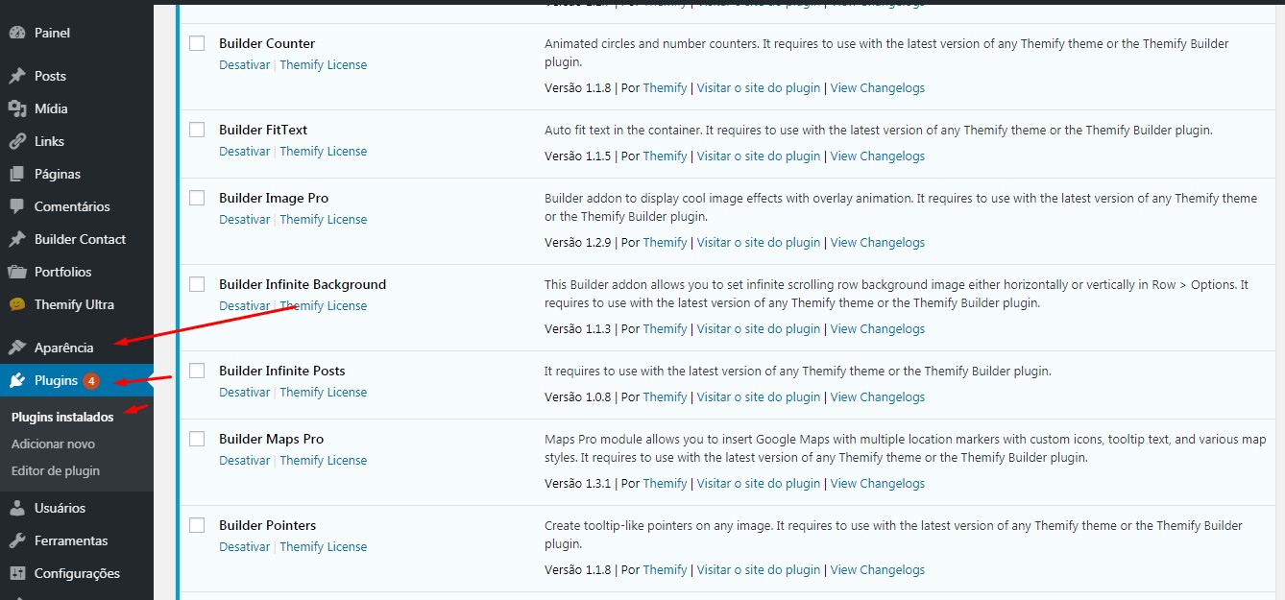
Task: Click the Versão 1.3.1 text
Action: [x=577, y=484]
